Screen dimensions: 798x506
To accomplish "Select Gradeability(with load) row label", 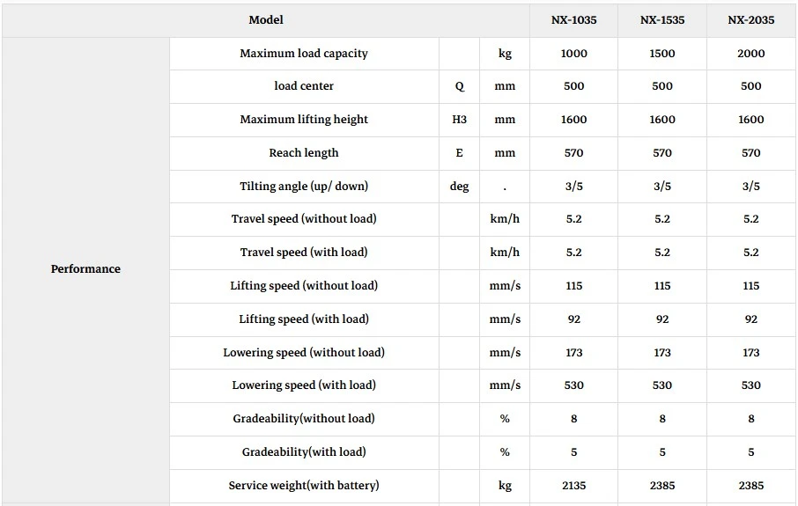I will tap(304, 452).
